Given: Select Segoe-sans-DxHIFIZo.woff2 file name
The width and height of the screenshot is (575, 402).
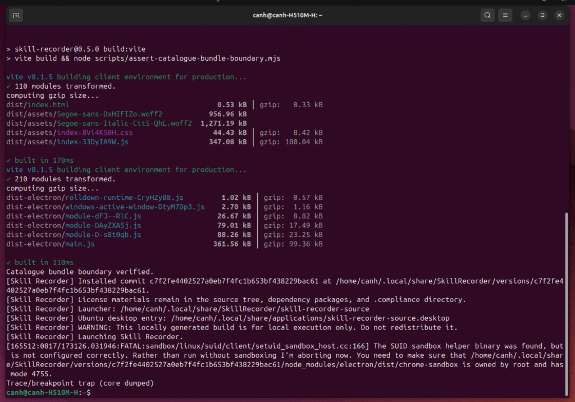Looking at the screenshot, I should 109,114.
